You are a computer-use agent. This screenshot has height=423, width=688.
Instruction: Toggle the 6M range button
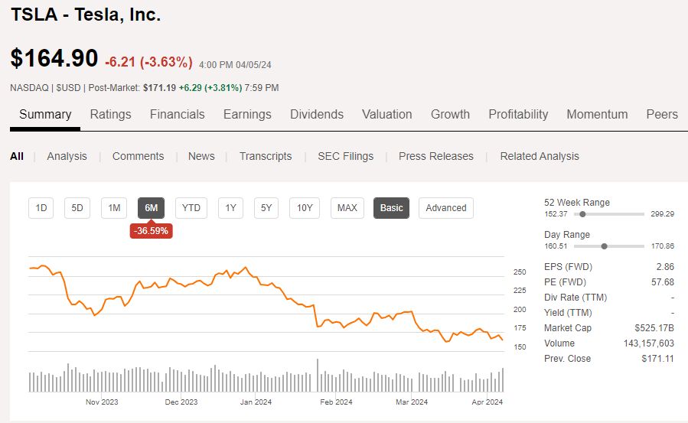(152, 208)
